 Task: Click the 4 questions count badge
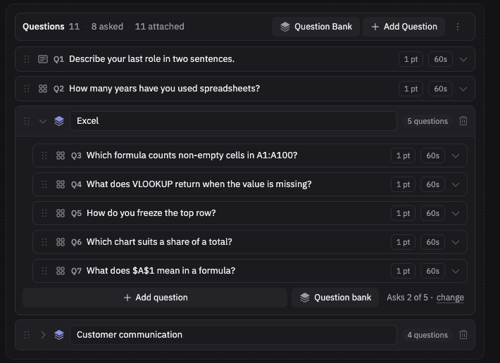coord(427,335)
